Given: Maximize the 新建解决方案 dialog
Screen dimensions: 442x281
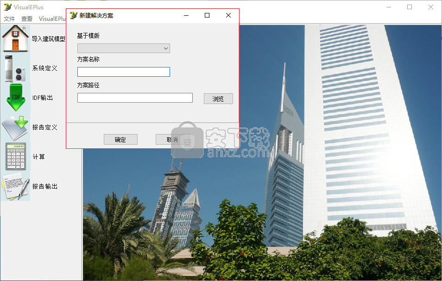Looking at the screenshot, I should [207, 15].
